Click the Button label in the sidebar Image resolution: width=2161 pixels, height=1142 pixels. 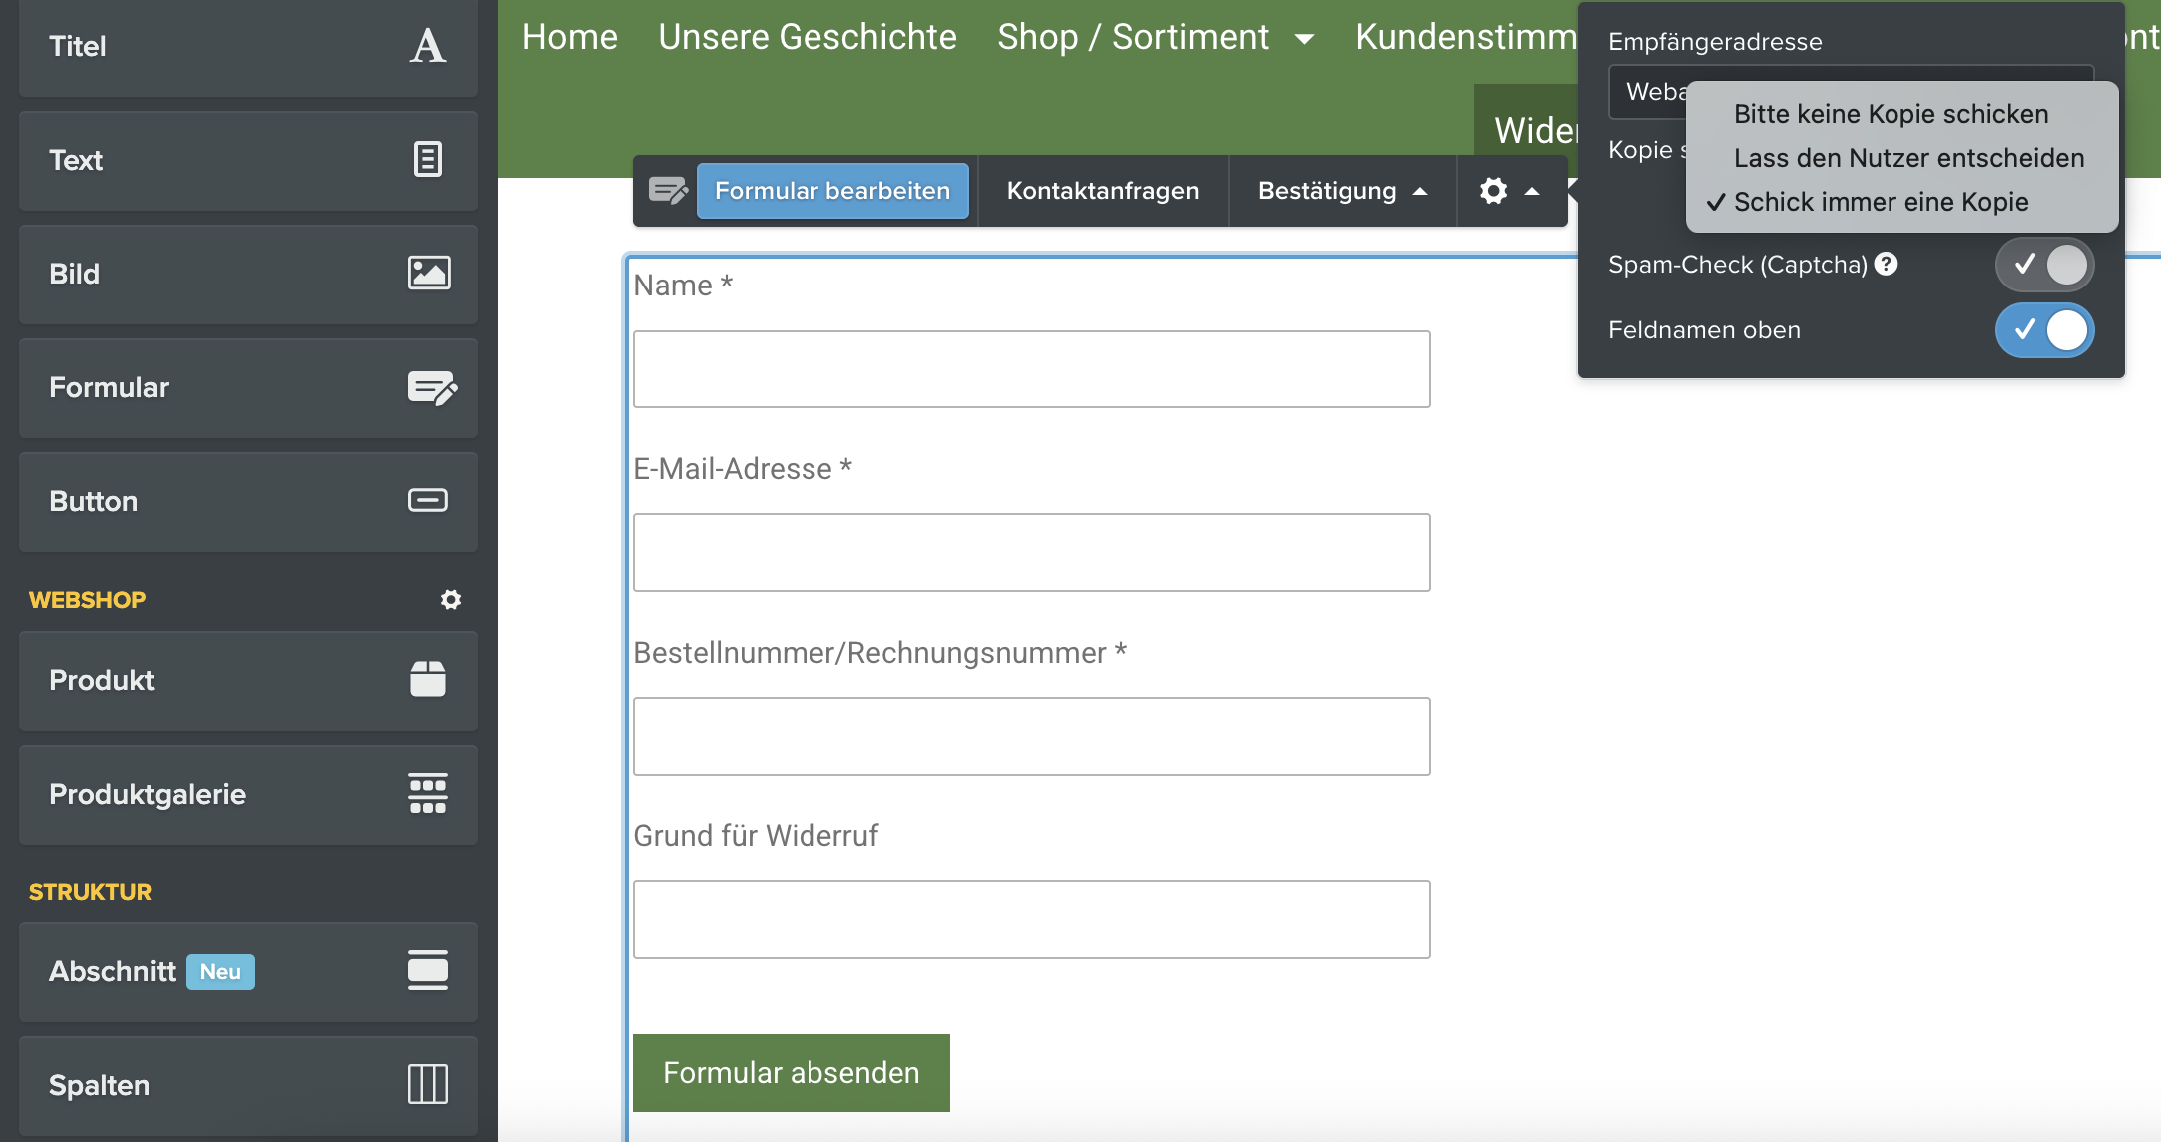coord(94,501)
